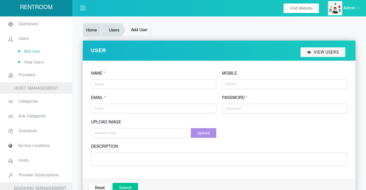Focus the Mobile input field

(285, 84)
